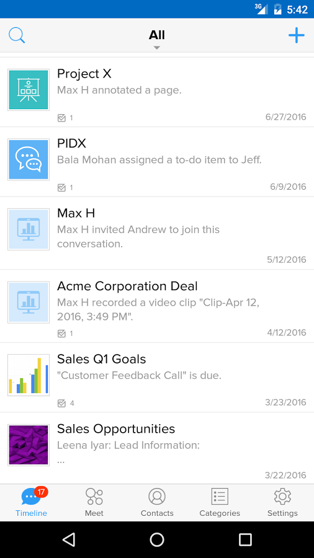
Task: Open the Categories list tab
Action: coord(220,502)
